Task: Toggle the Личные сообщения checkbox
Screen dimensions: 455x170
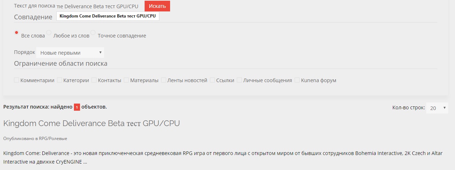Action: click(240, 80)
